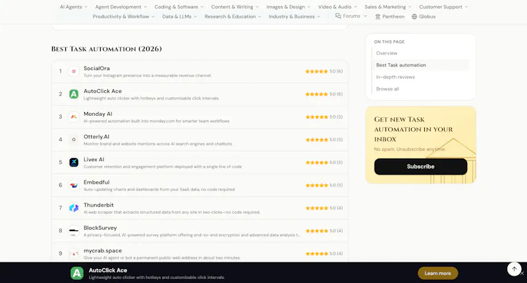Click SocialOra star rating
Image resolution: width=527 pixels, height=283 pixels.
[317, 71]
